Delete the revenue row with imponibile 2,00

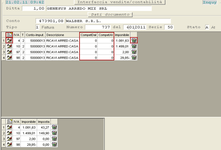(134, 52)
